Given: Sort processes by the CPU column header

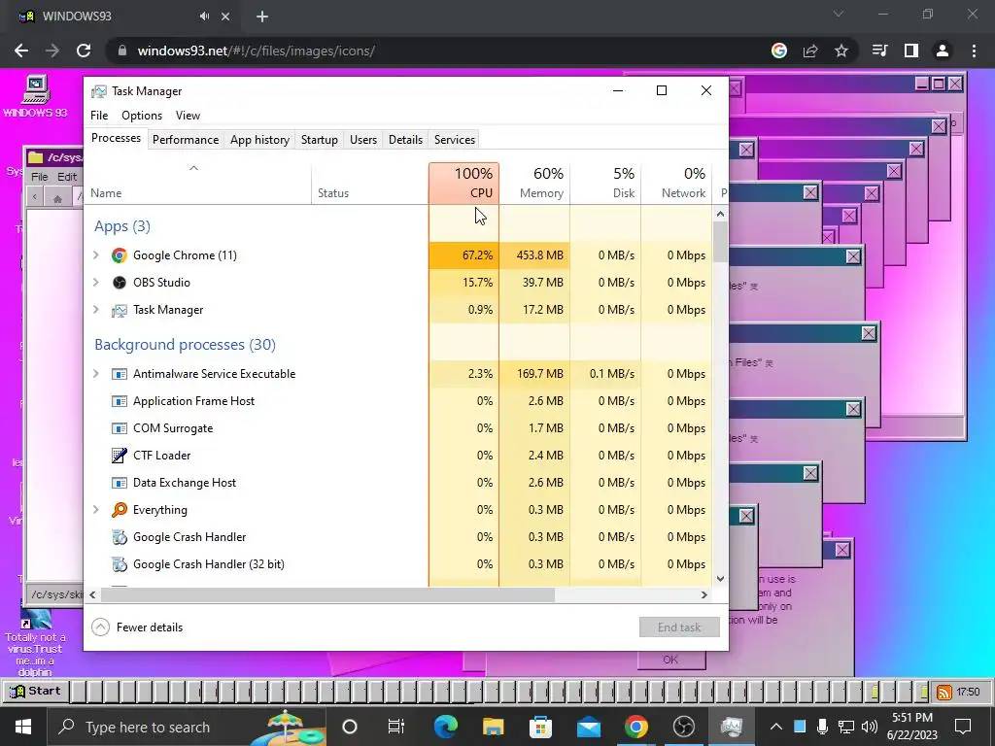Looking at the screenshot, I should [463, 184].
